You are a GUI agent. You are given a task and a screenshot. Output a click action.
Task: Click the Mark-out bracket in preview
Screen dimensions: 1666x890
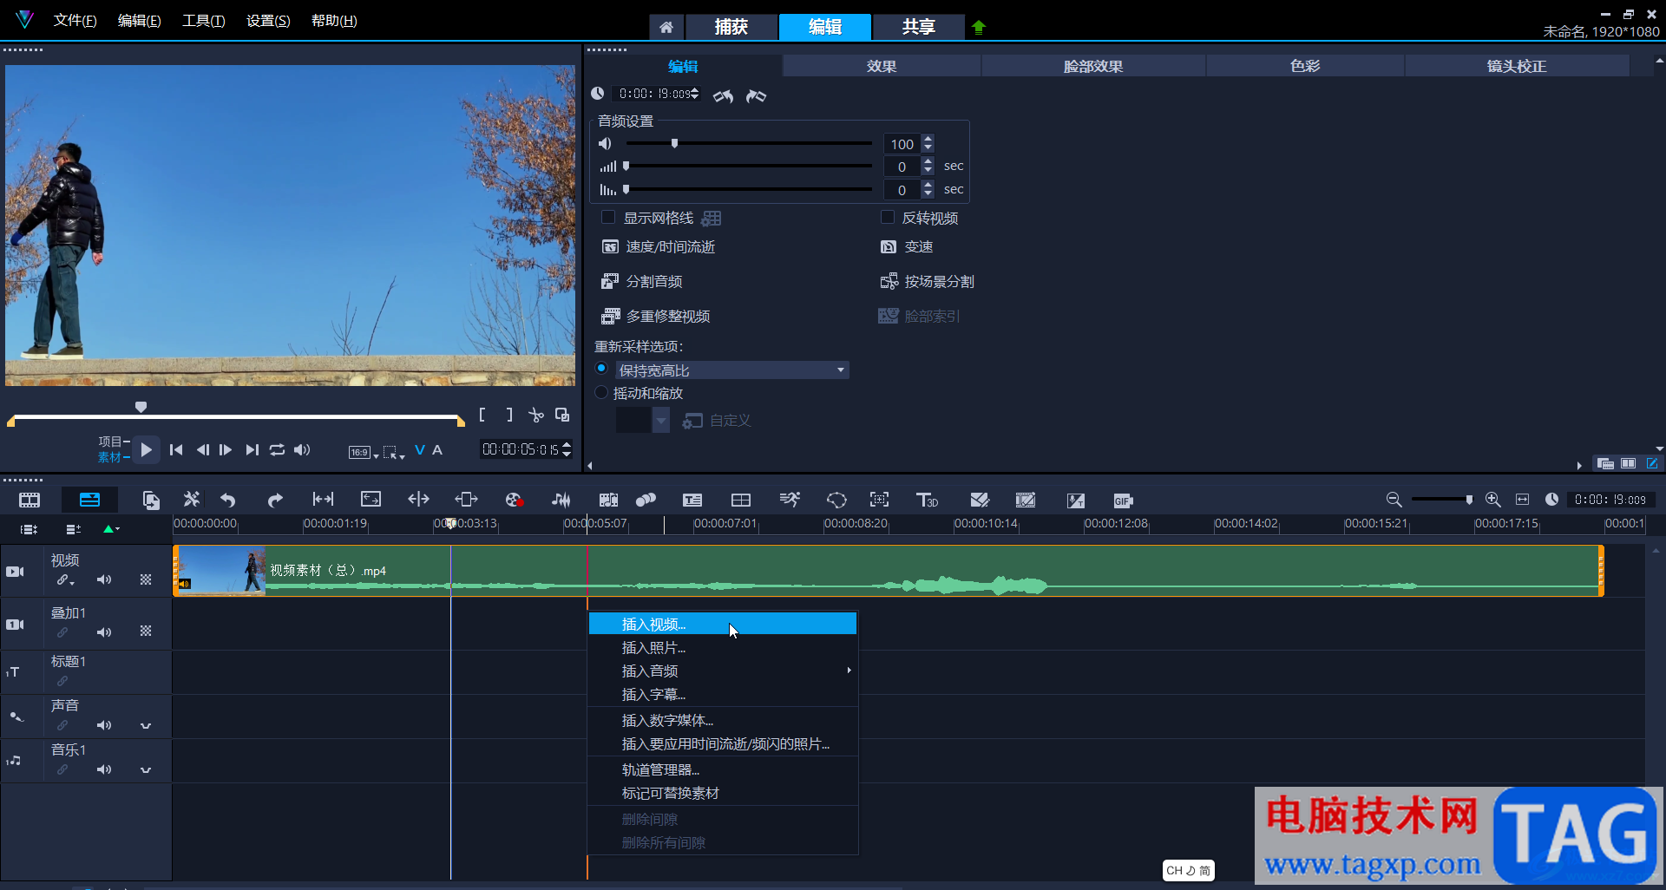(x=509, y=416)
